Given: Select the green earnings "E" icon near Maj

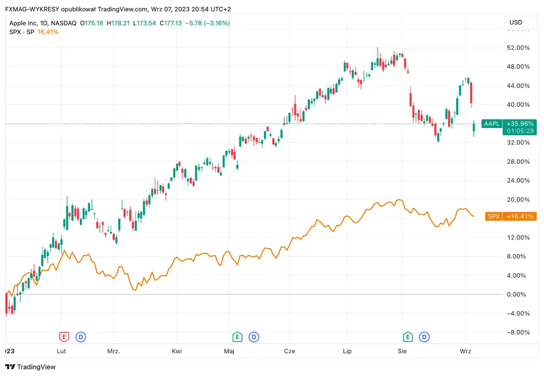Looking at the screenshot, I should (x=237, y=337).
